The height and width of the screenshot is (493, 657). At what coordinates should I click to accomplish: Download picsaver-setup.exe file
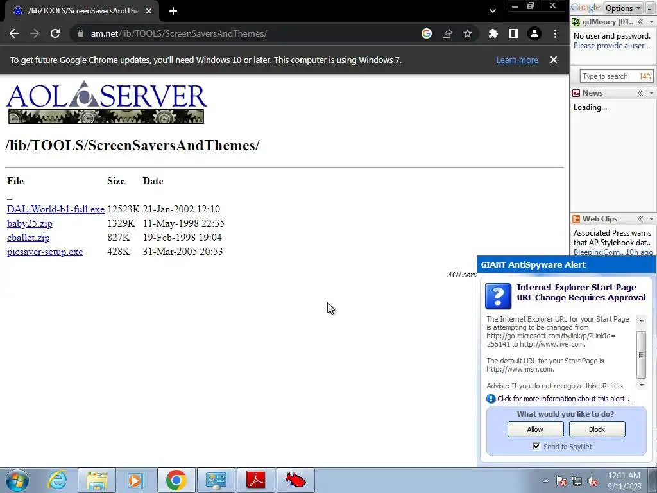point(45,252)
